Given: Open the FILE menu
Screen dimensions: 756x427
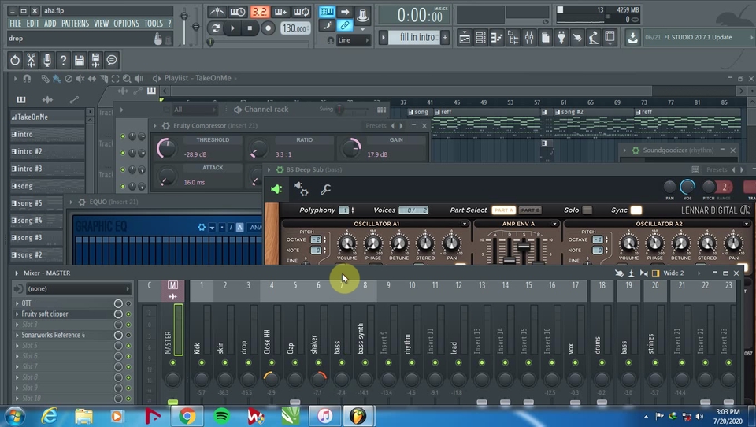Looking at the screenshot, I should (x=16, y=24).
